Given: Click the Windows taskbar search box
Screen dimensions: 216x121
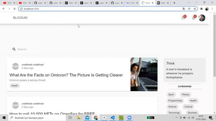Looking at the screenshot, I should click(37, 118).
